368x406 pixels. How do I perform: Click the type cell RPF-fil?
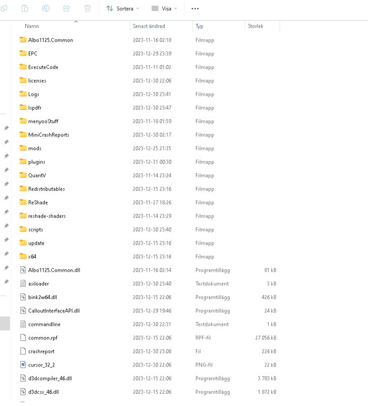point(203,338)
